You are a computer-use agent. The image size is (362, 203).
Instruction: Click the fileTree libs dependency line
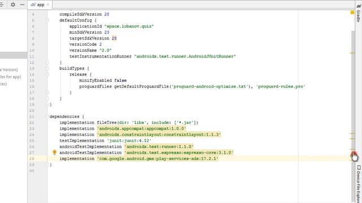[129, 122]
